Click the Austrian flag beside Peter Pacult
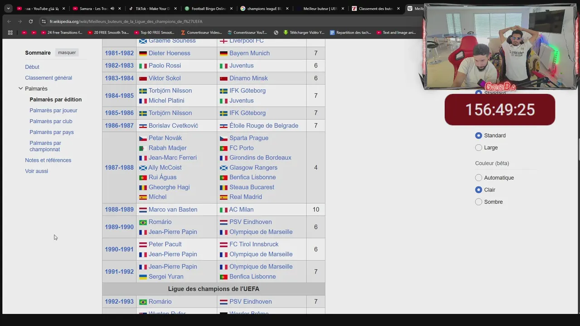This screenshot has width=580, height=326. [x=143, y=244]
